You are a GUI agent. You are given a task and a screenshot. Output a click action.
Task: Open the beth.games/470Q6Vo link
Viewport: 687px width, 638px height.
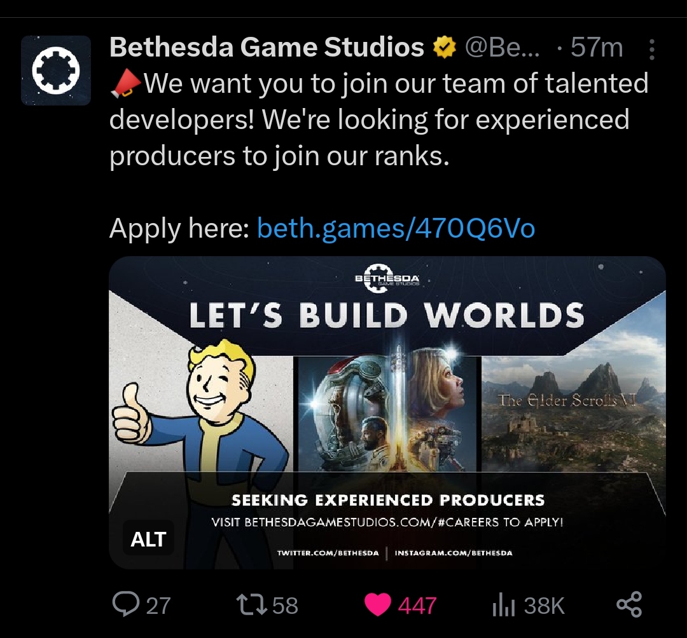(396, 228)
